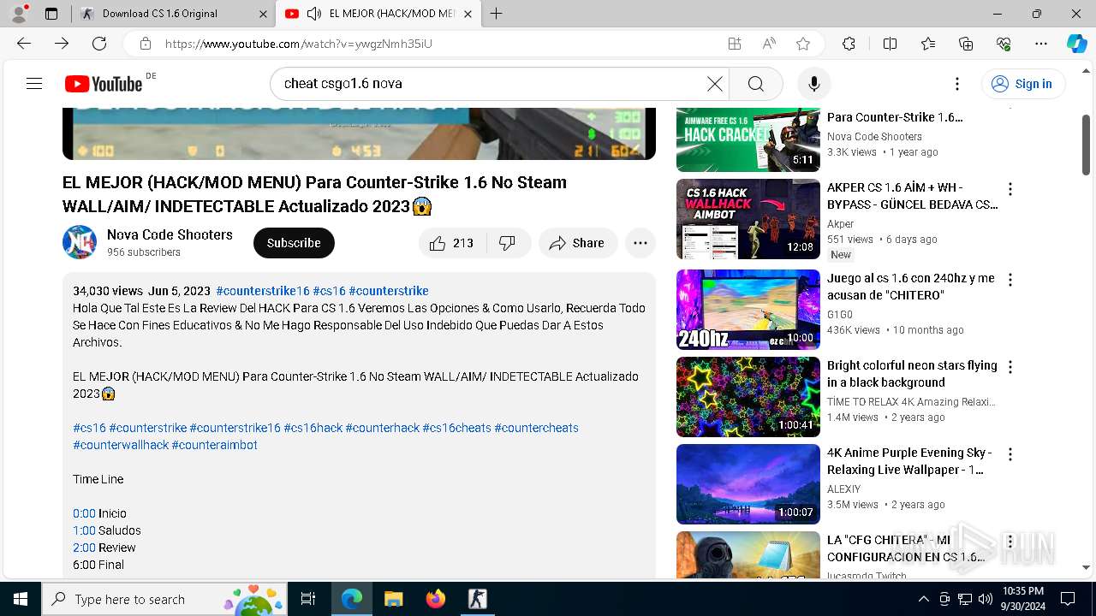Open 4K Anime Purple Evening Sky thumbnail
Image resolution: width=1096 pixels, height=616 pixels.
tap(748, 484)
